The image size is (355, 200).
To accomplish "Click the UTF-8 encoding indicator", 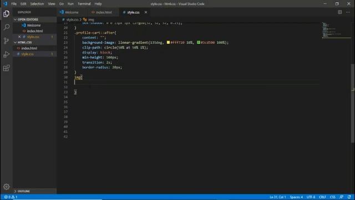I will [x=311, y=197].
